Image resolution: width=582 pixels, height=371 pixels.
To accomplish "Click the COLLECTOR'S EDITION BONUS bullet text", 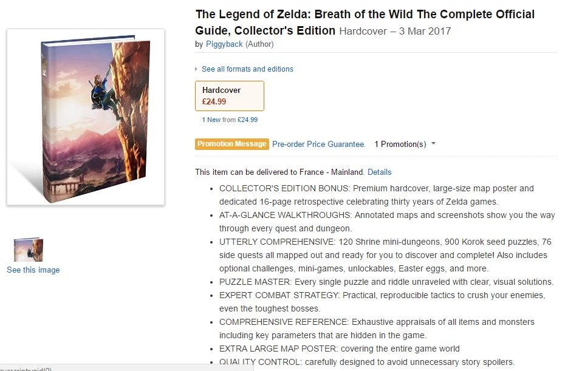I will [377, 195].
